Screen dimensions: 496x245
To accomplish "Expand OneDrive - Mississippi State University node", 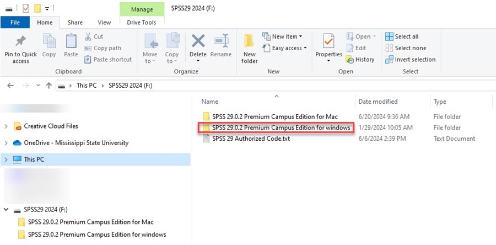I will (x=6, y=143).
